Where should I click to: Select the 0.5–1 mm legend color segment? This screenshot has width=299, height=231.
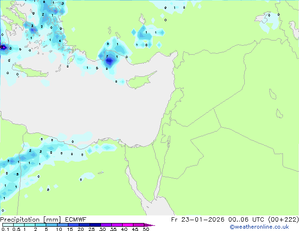pos(19,225)
